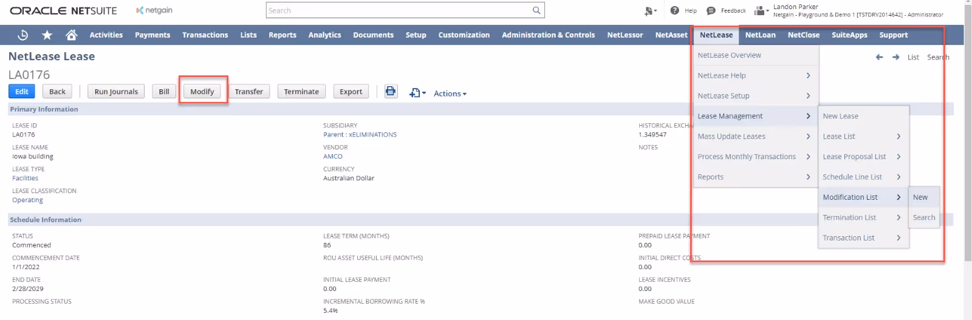Screen dimensions: 972x320
Task: Open the shortcuts star icon
Action: [47, 35]
